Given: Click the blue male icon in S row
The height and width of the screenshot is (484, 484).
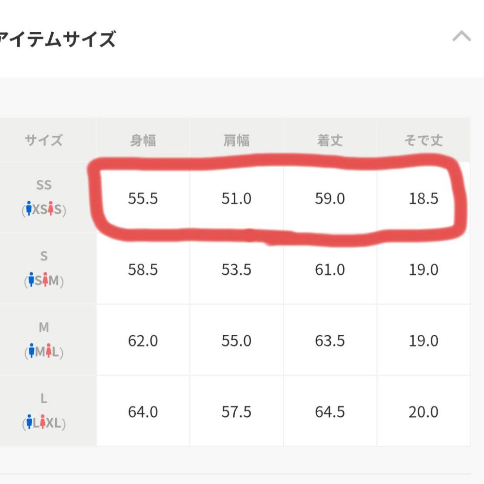Looking at the screenshot, I should (31, 279).
